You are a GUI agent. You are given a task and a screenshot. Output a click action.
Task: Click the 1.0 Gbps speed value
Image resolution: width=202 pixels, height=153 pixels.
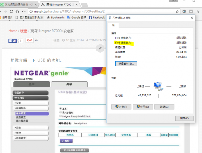pos(181,57)
